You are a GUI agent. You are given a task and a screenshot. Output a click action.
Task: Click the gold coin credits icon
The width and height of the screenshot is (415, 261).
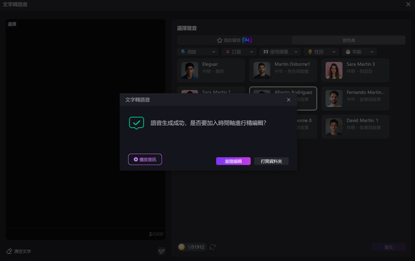181,247
